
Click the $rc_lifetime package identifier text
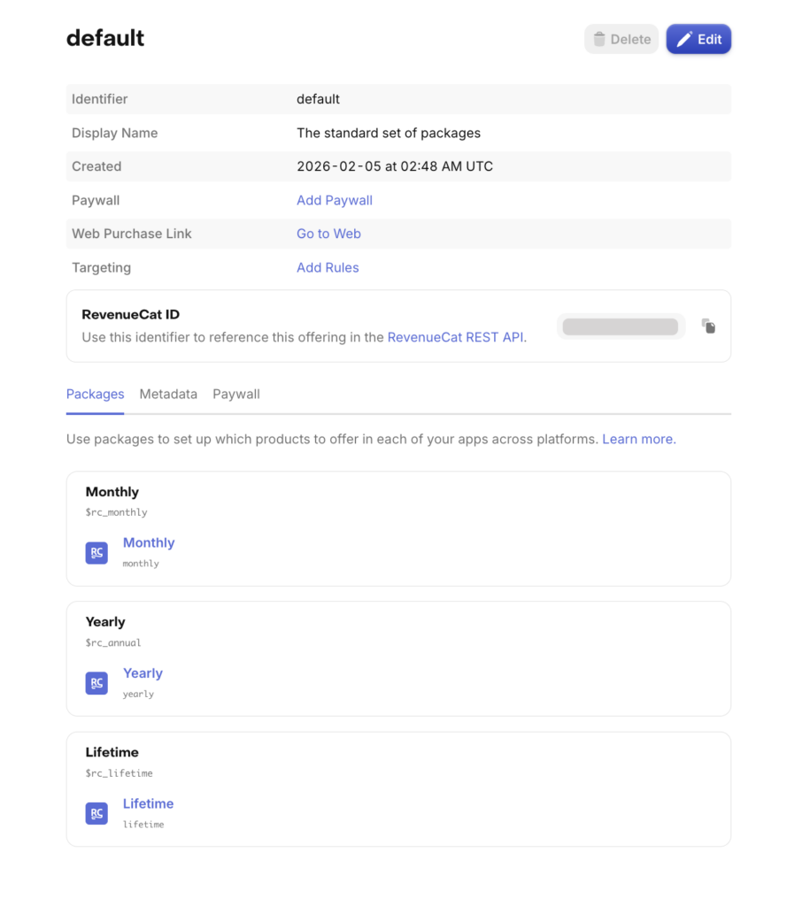(x=119, y=773)
